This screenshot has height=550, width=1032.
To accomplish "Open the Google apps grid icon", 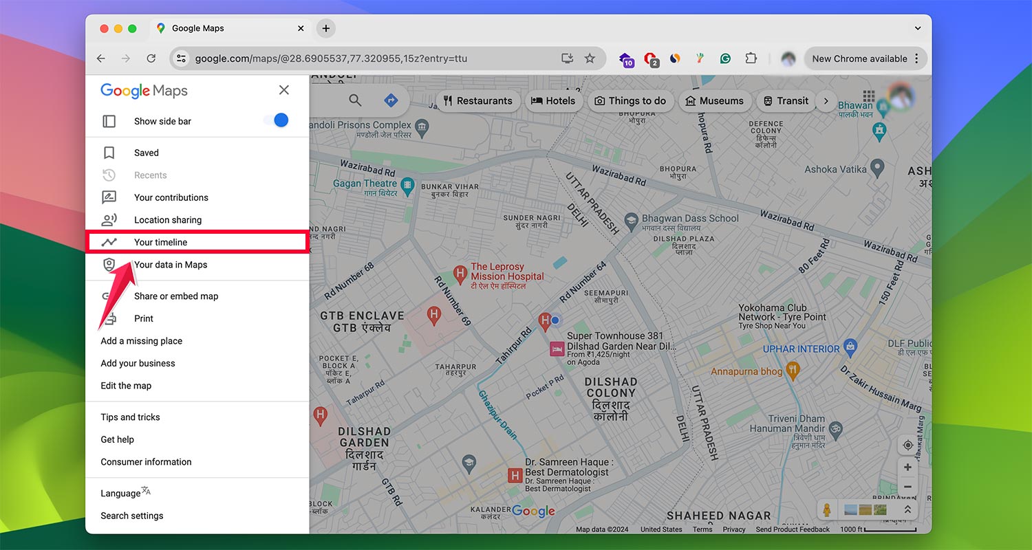I will (868, 96).
